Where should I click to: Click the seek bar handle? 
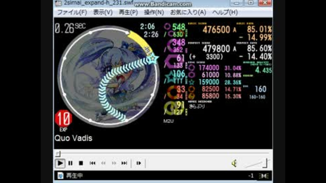click(x=58, y=154)
